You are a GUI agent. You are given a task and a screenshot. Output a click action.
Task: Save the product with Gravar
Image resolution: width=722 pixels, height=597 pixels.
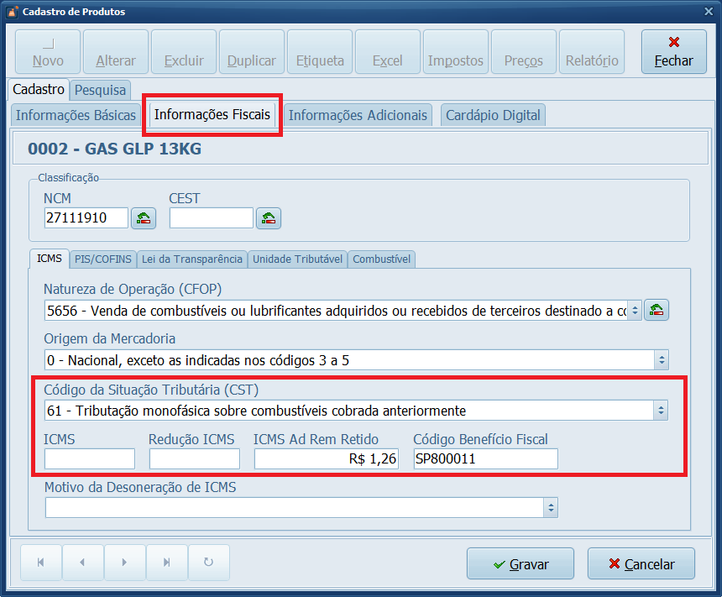[x=520, y=563]
